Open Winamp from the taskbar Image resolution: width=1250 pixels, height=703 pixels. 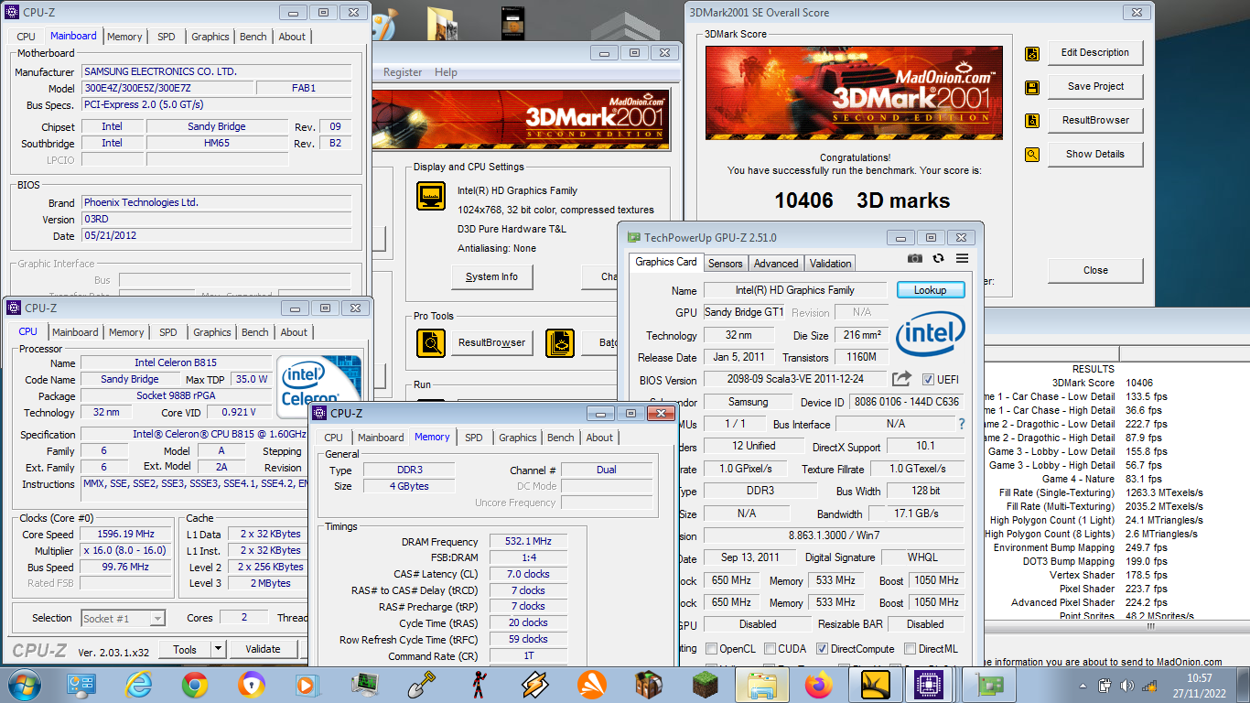tap(534, 685)
